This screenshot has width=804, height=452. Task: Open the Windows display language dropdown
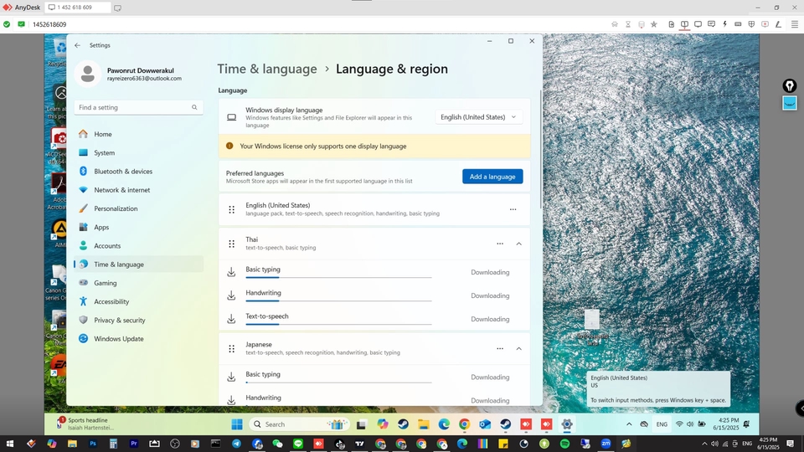(479, 117)
